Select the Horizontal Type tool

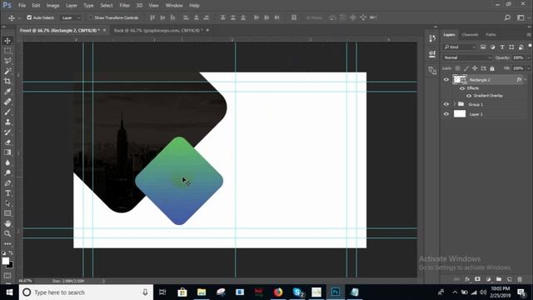[7, 193]
